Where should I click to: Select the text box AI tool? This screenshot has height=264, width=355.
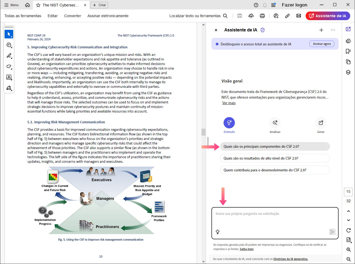[9, 77]
